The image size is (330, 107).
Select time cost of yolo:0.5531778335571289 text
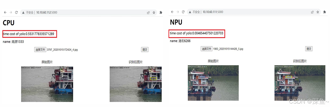29,34
